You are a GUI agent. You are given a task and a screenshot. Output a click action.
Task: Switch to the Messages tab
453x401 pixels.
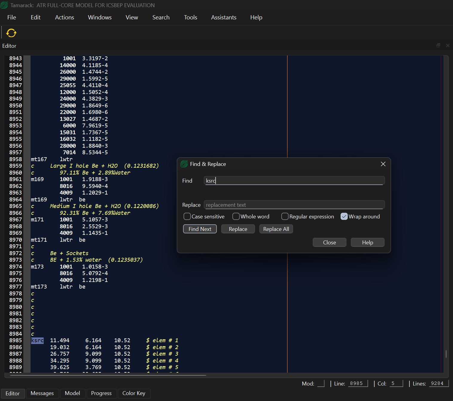point(42,393)
